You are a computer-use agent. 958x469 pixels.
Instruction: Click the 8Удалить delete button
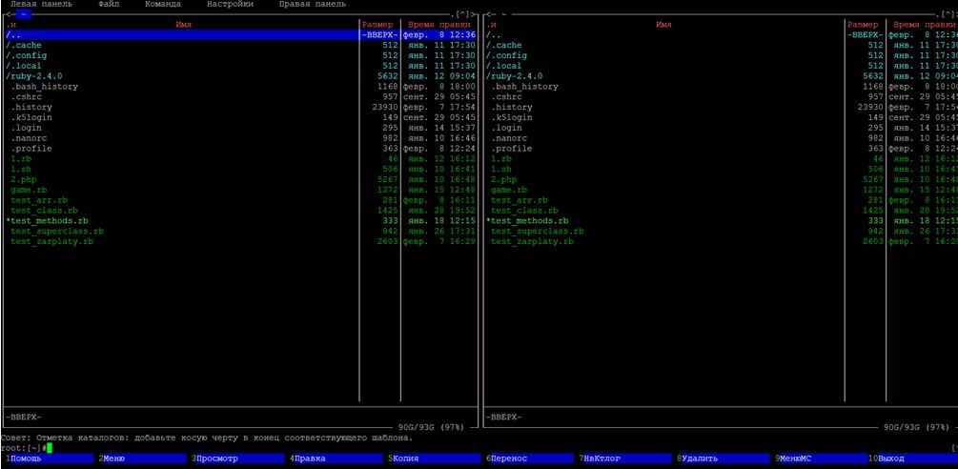coord(724,459)
